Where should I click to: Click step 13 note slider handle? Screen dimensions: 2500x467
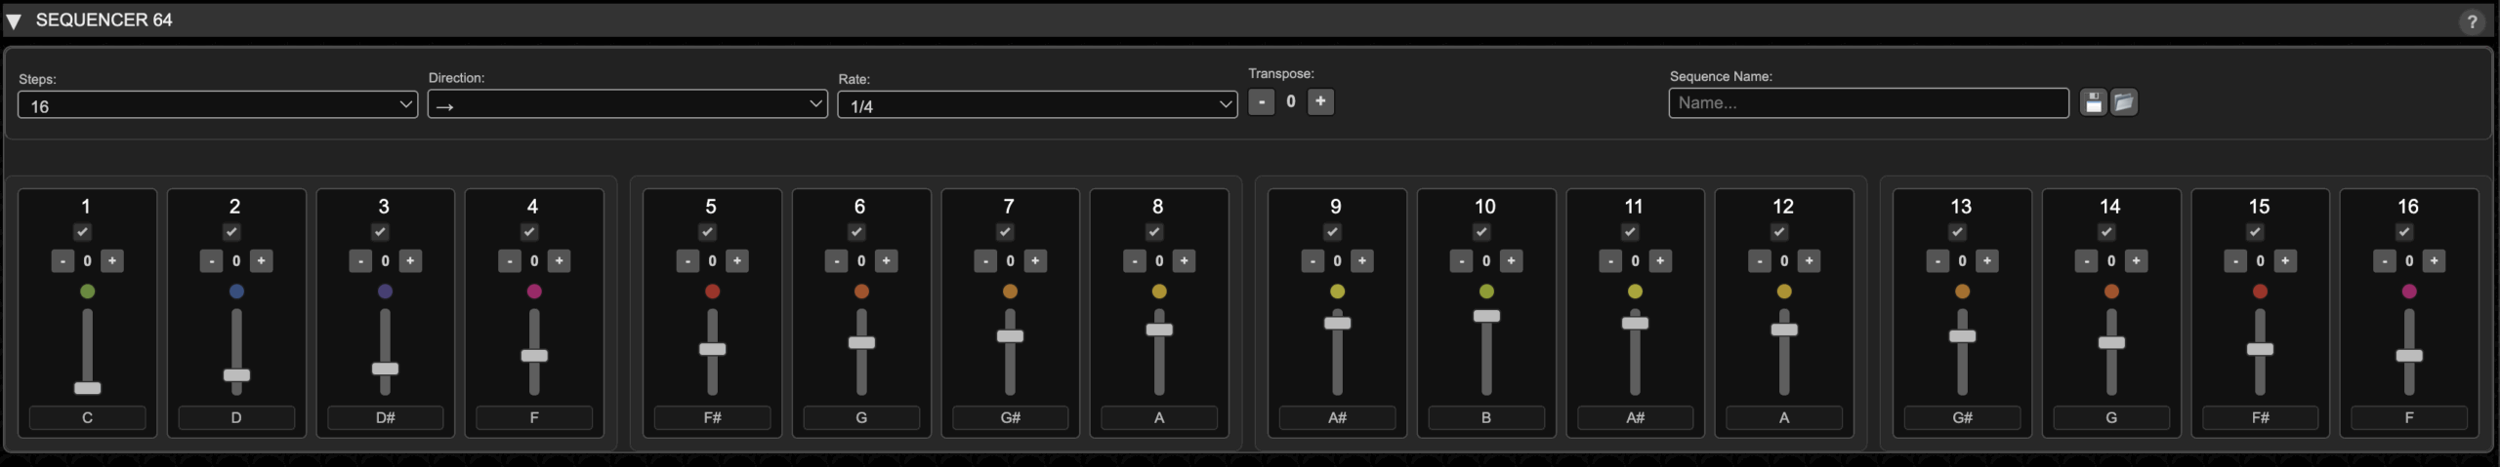[x=1963, y=336]
